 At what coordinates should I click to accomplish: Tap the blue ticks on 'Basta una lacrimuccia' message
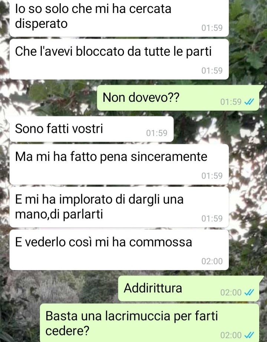[x=249, y=335]
